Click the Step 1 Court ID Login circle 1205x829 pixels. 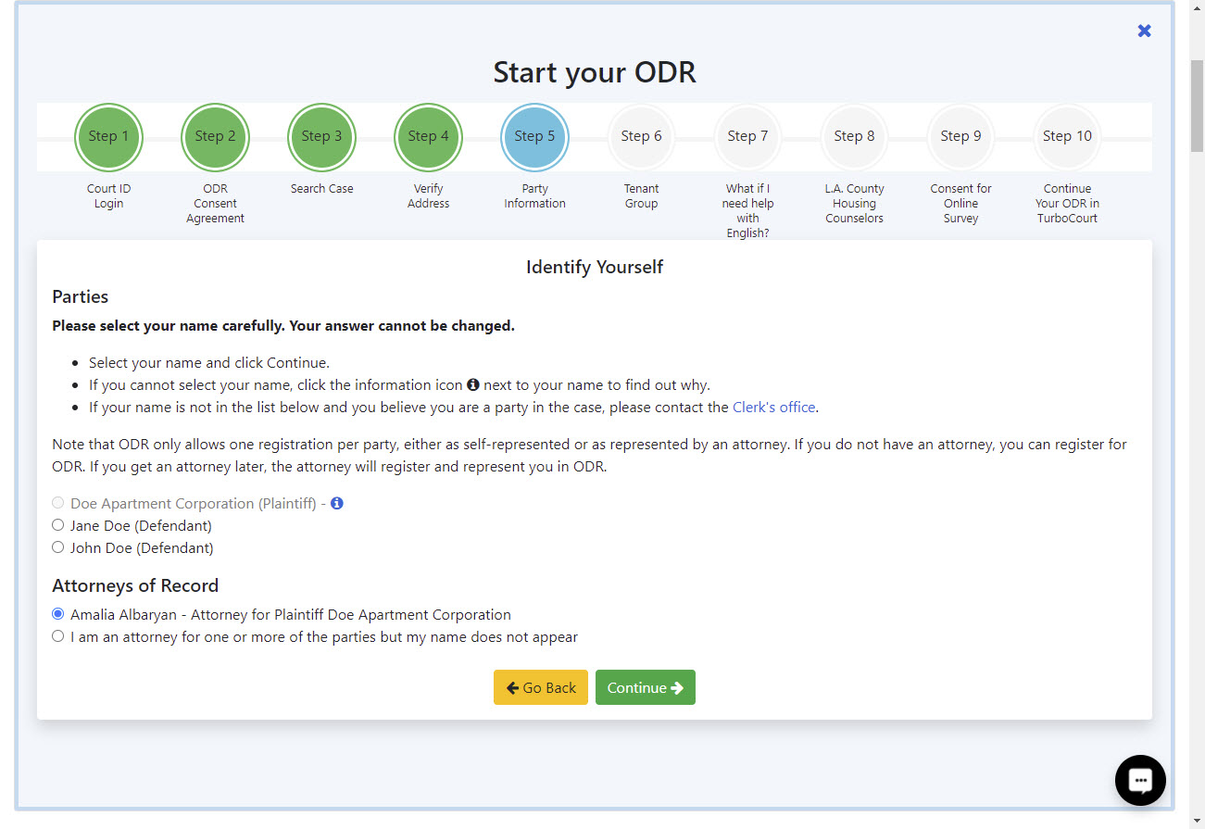point(108,136)
